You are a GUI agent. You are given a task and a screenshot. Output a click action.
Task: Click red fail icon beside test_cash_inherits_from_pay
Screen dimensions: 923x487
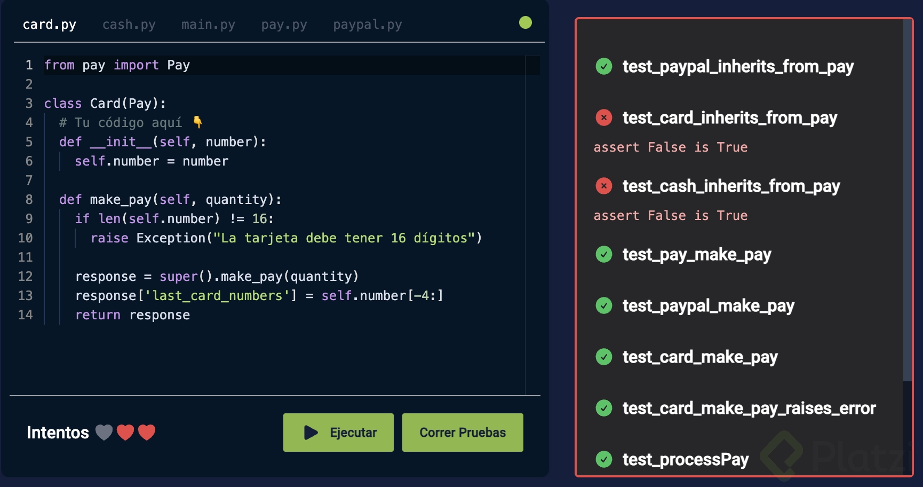[x=604, y=186]
